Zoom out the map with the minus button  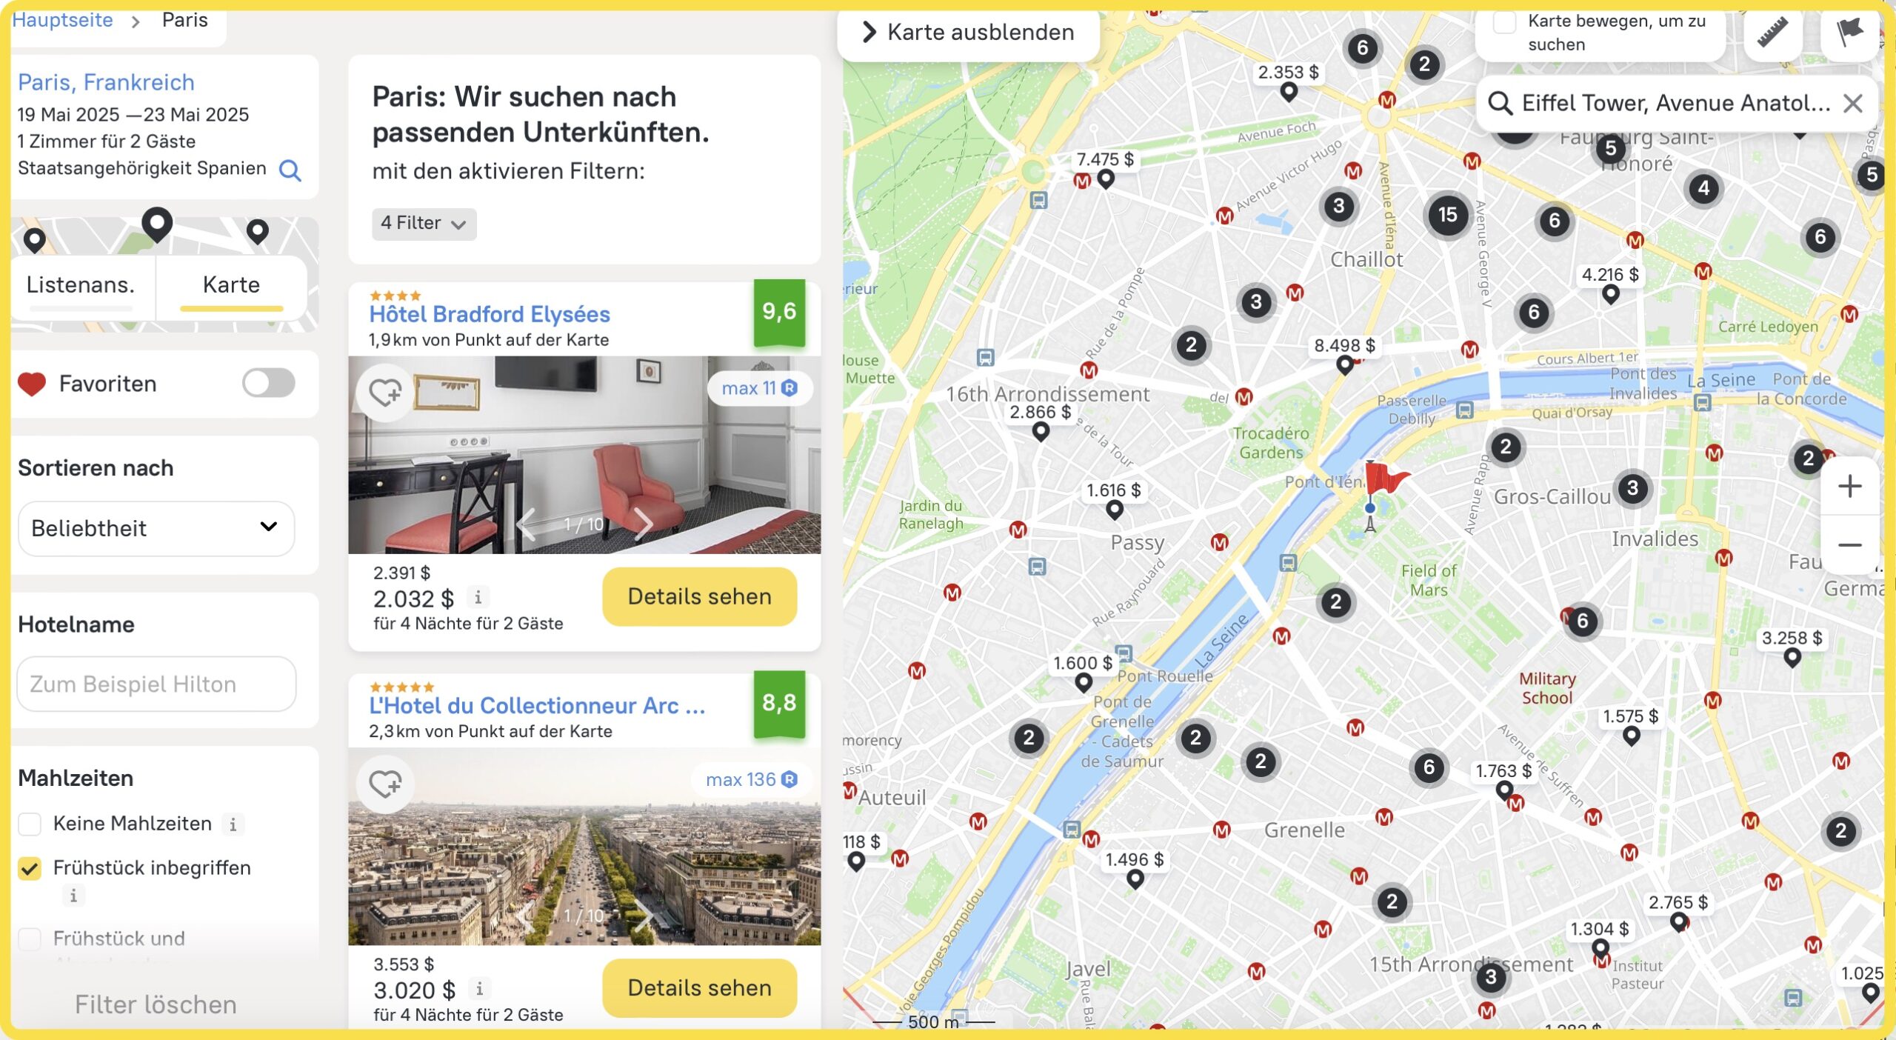tap(1849, 545)
